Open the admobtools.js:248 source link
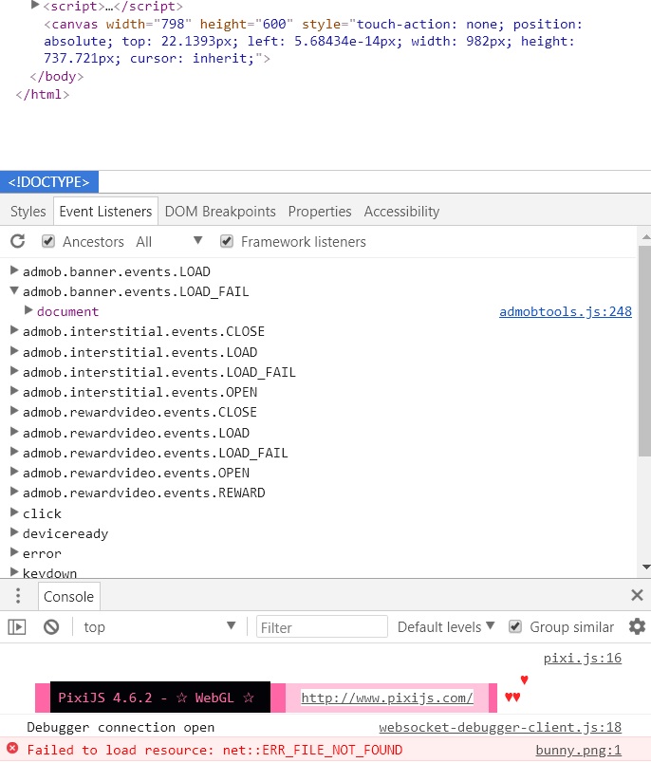Screen dimensions: 651x763 click(566, 311)
